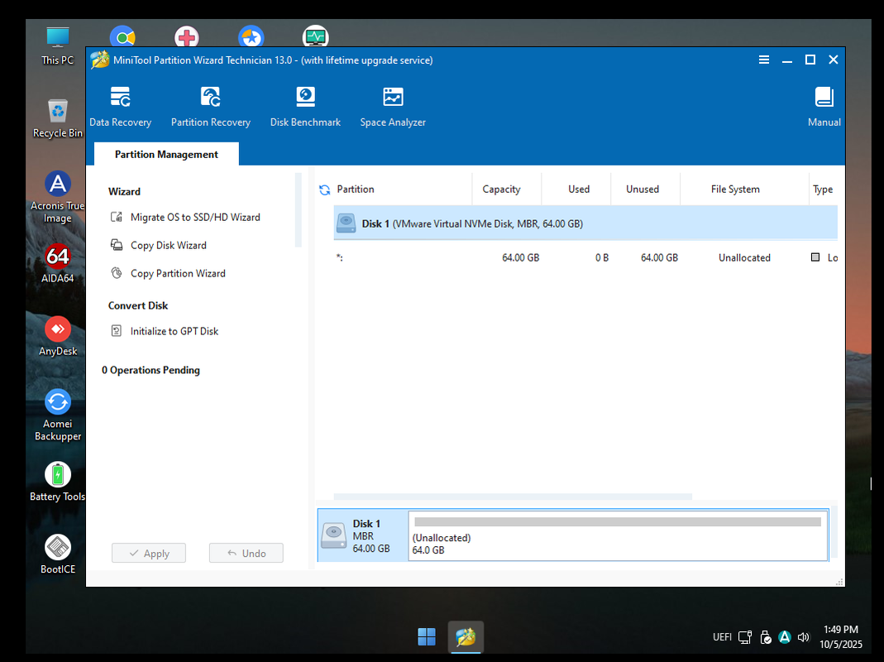The image size is (884, 662).
Task: Launch AIDA64 from desktop
Action: tap(58, 263)
